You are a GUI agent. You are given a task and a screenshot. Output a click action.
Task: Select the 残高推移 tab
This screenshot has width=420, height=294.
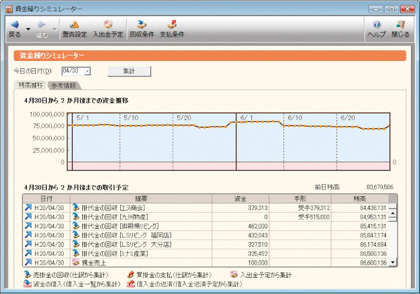[30, 86]
